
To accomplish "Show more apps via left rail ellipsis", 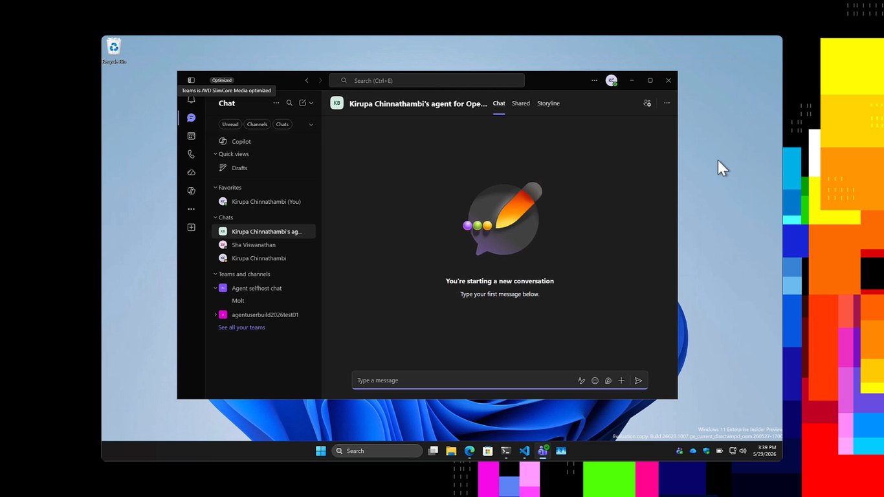I will [x=191, y=209].
